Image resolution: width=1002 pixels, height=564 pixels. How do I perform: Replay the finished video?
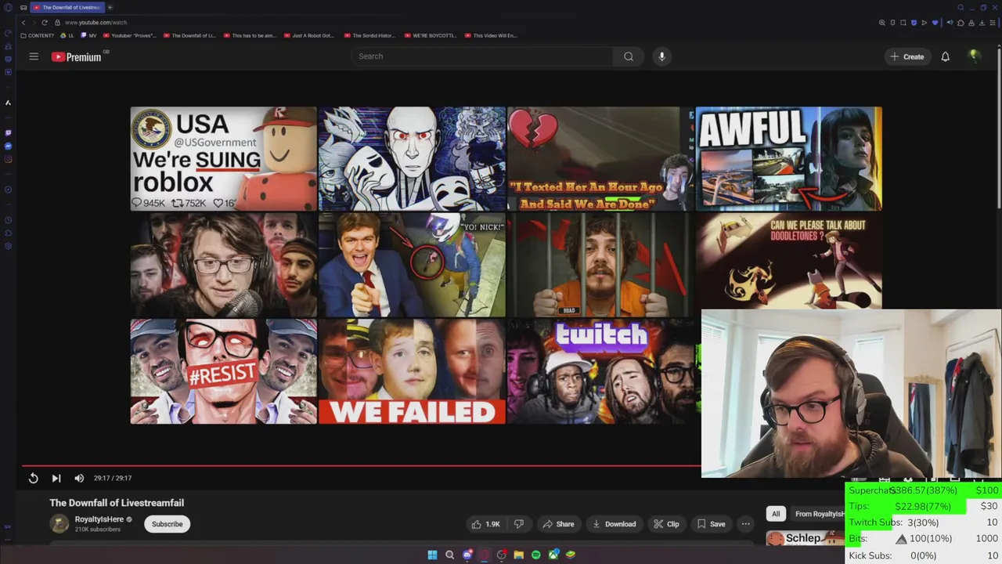[x=33, y=478]
